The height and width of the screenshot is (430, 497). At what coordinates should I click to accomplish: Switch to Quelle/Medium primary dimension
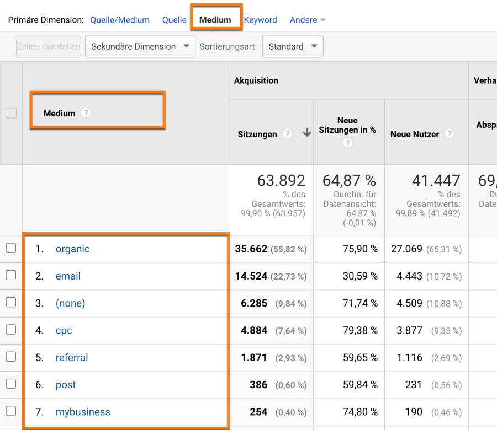point(120,20)
